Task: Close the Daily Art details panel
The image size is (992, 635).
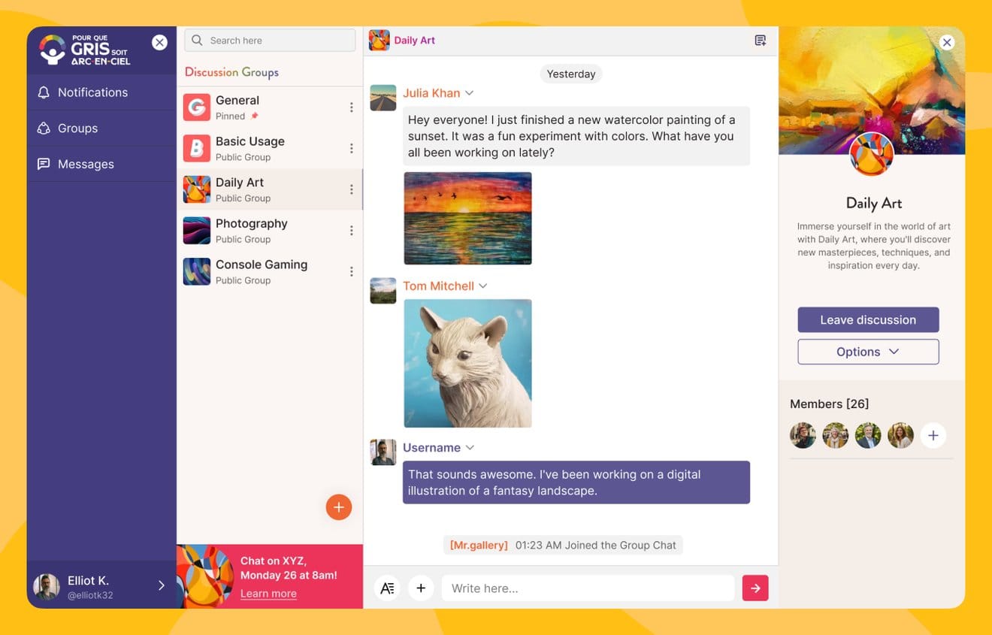Action: [x=947, y=43]
